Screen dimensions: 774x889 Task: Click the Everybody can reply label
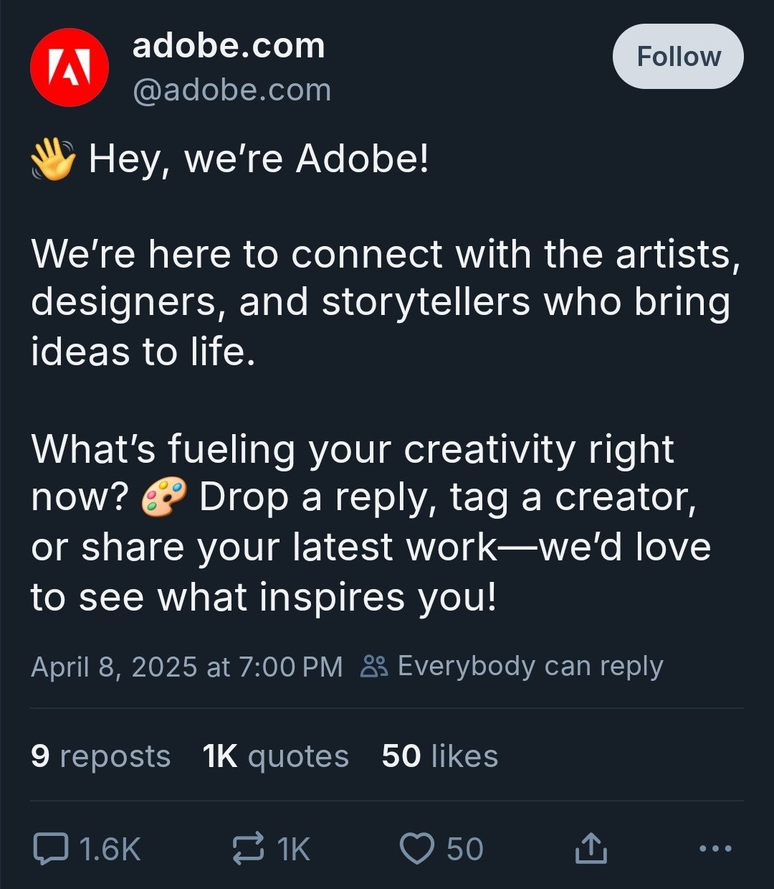(530, 666)
